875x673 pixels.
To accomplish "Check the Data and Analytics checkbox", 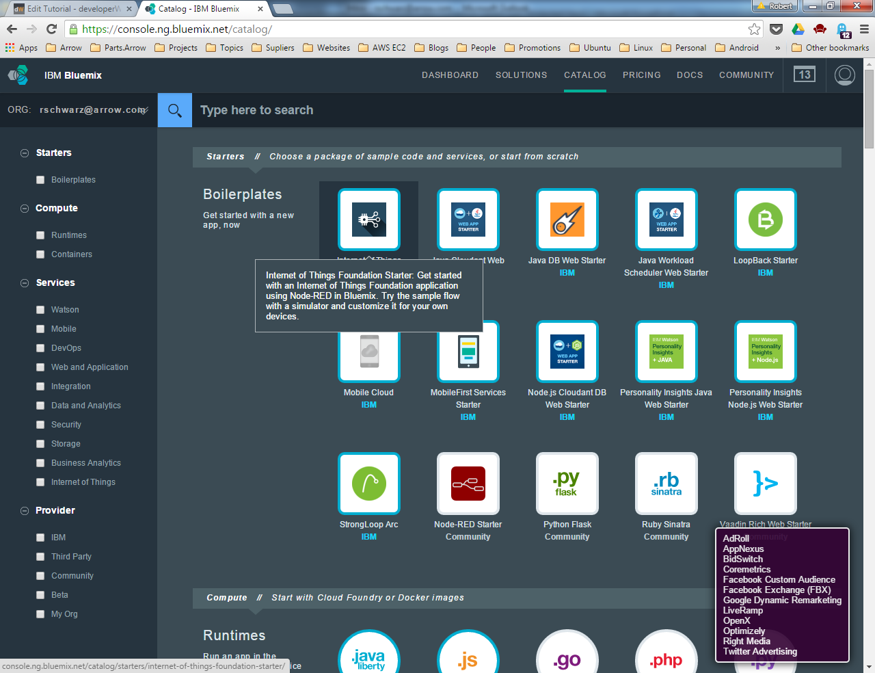I will [40, 406].
